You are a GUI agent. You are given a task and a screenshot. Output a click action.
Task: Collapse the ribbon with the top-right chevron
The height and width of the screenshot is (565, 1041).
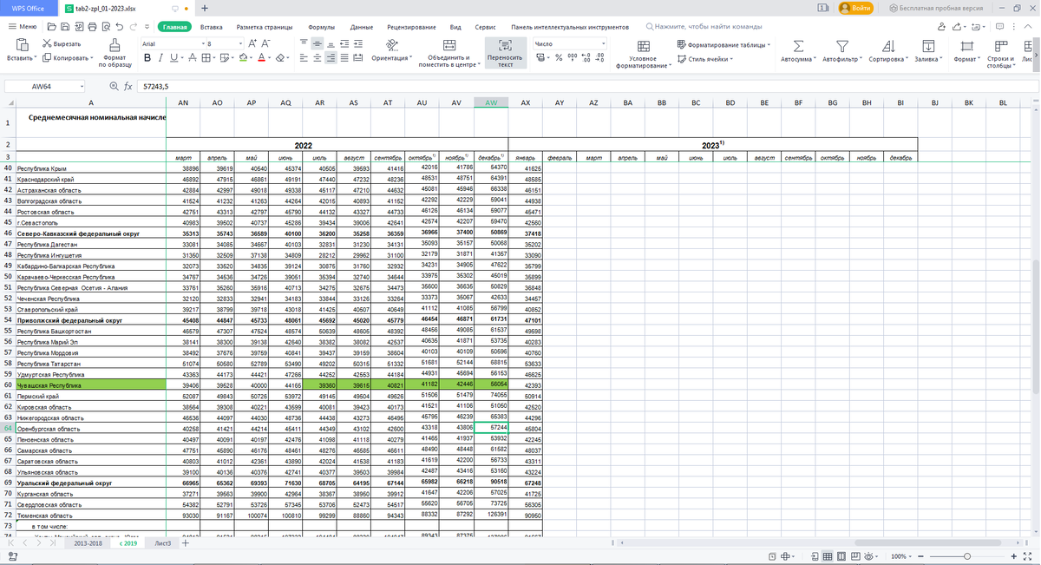[x=1028, y=27]
